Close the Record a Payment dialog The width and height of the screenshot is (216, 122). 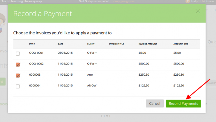[x=198, y=11]
